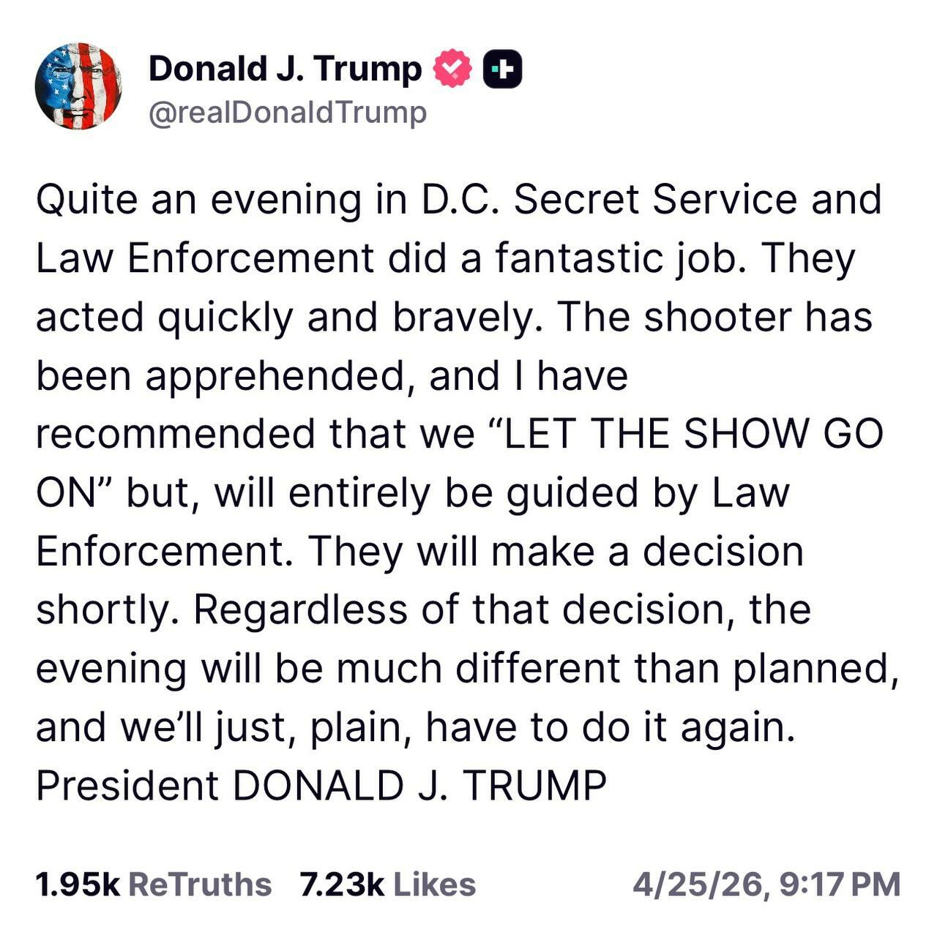Click the 1.95k retruth count number
The image size is (937, 935).
(78, 884)
